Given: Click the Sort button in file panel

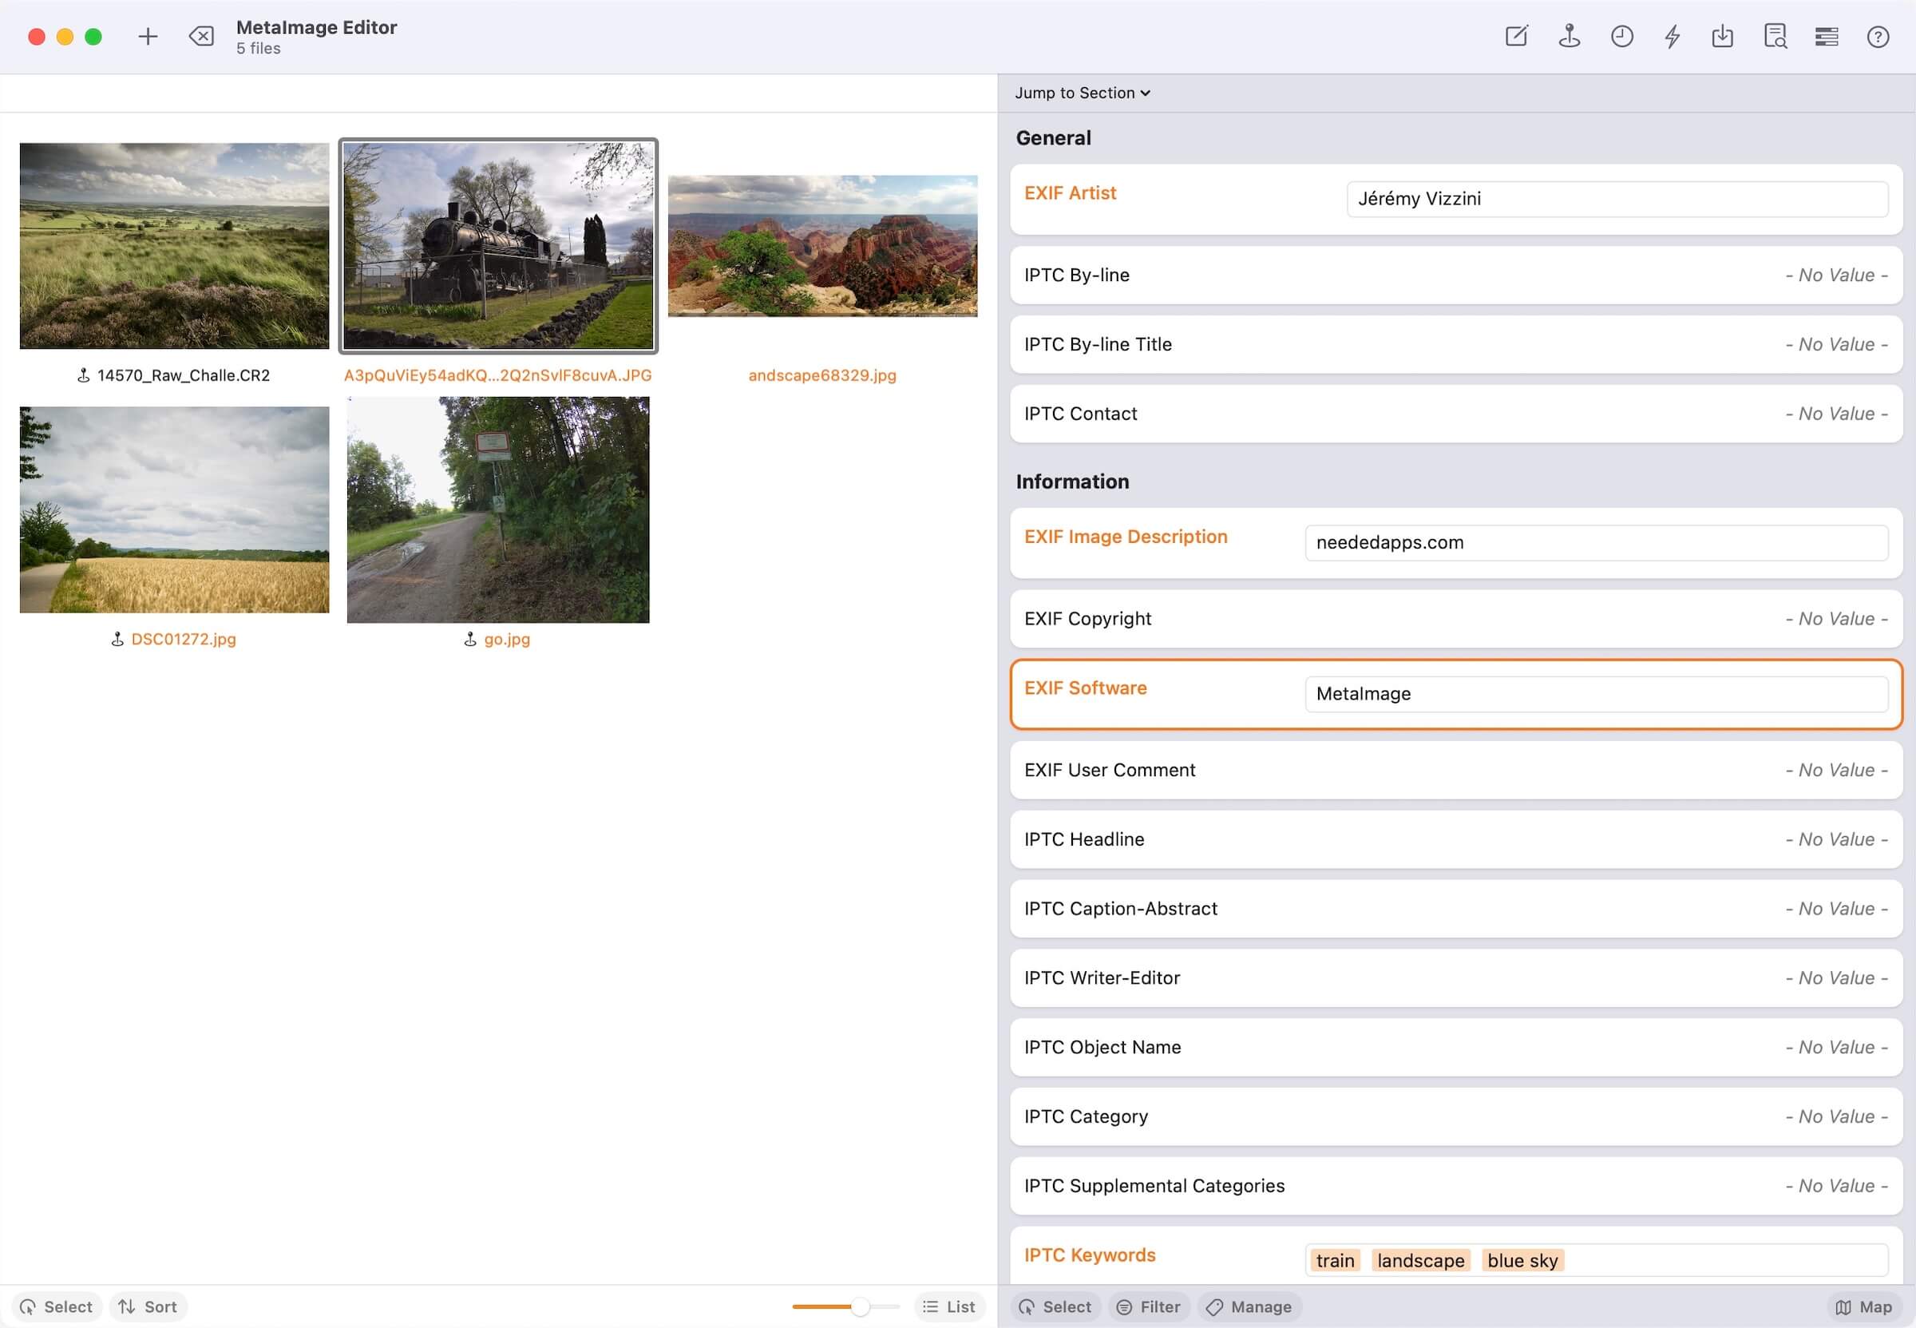Looking at the screenshot, I should 147,1306.
